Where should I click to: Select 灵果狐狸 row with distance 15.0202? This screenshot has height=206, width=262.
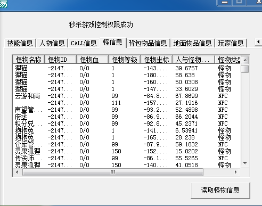coord(127,151)
